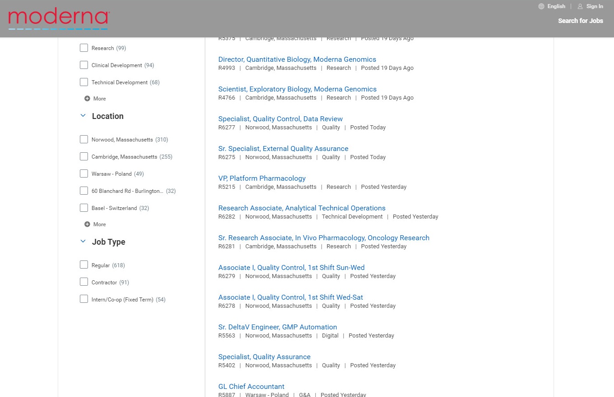This screenshot has height=397, width=614.
Task: Tick the Clinical Development checkbox
Action: pyautogui.click(x=84, y=65)
